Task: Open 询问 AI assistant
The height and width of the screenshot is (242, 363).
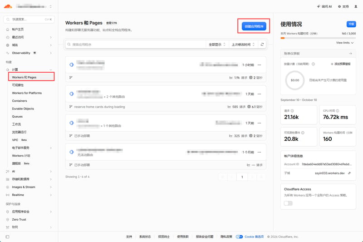Action: 324,6
